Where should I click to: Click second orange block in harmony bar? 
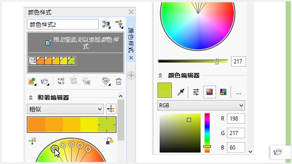54,125
